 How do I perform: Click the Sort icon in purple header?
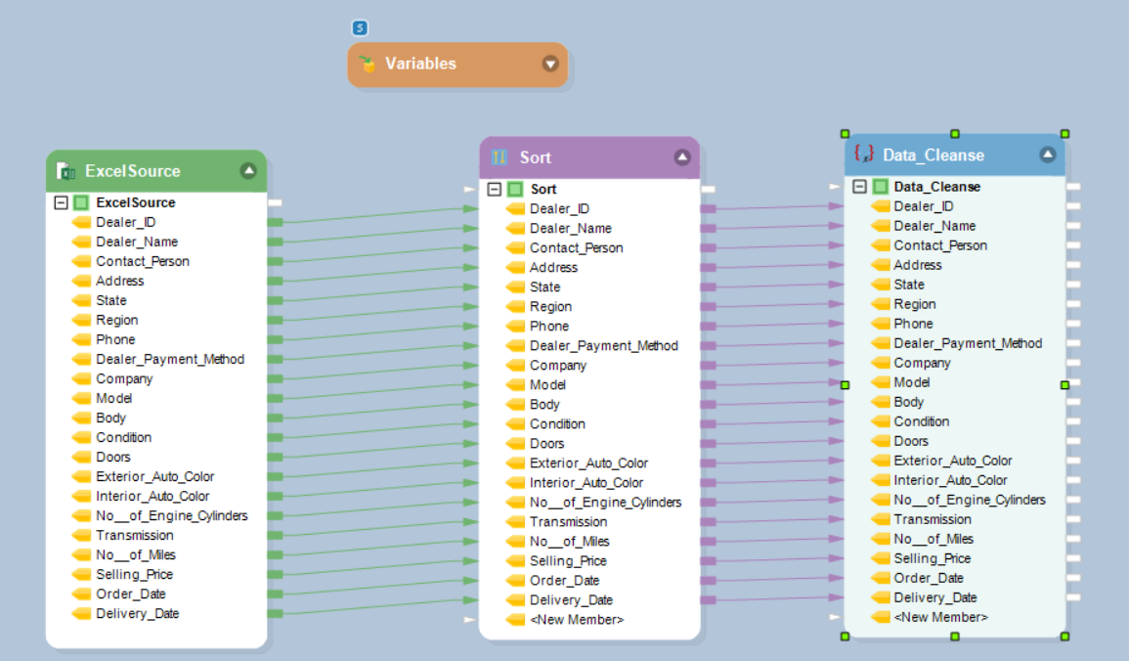[499, 157]
